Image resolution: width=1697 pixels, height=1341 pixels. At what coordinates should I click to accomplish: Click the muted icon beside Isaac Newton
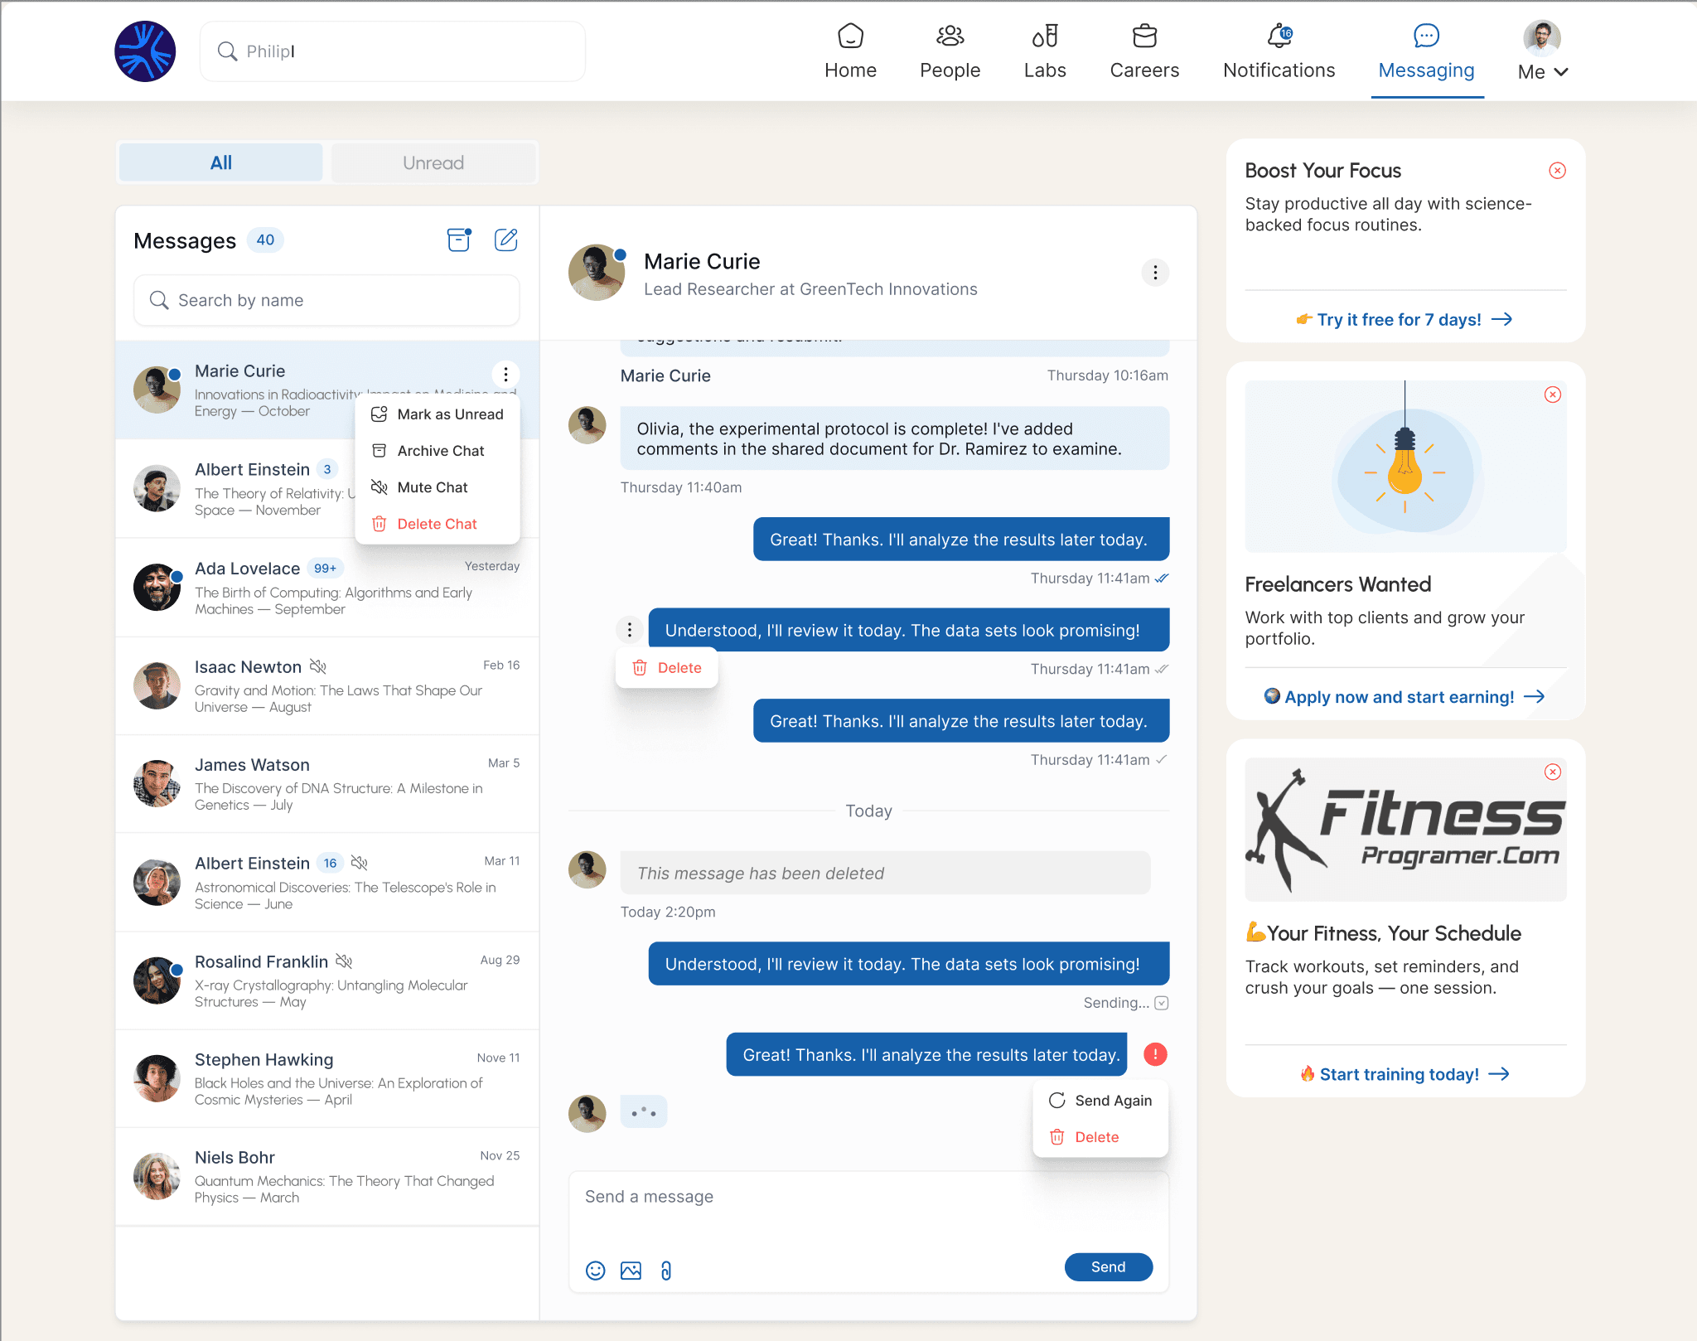coord(318,666)
